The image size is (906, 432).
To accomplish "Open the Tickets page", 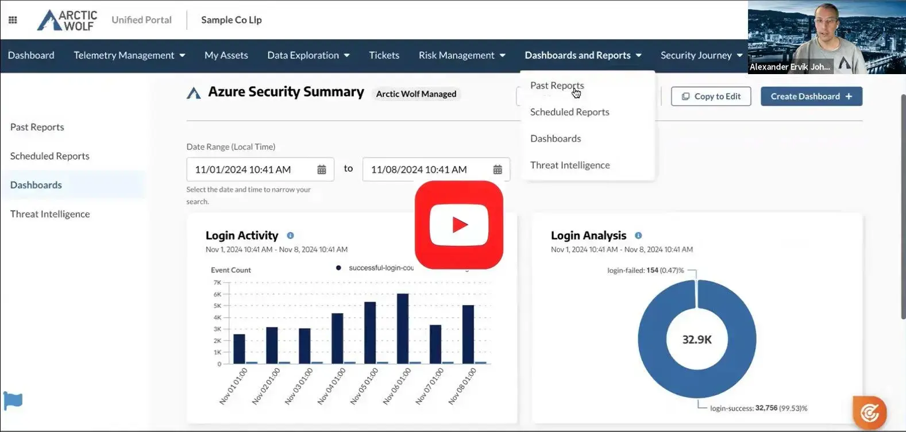I will click(384, 55).
